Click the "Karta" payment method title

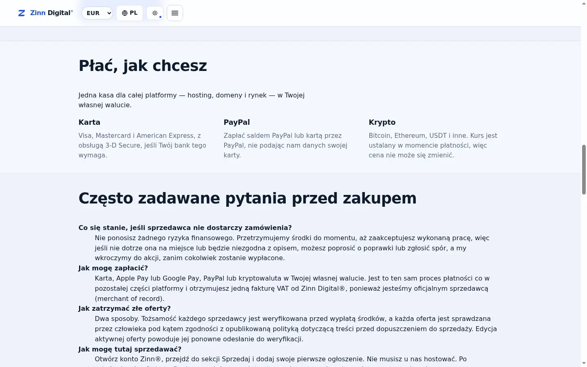click(89, 122)
